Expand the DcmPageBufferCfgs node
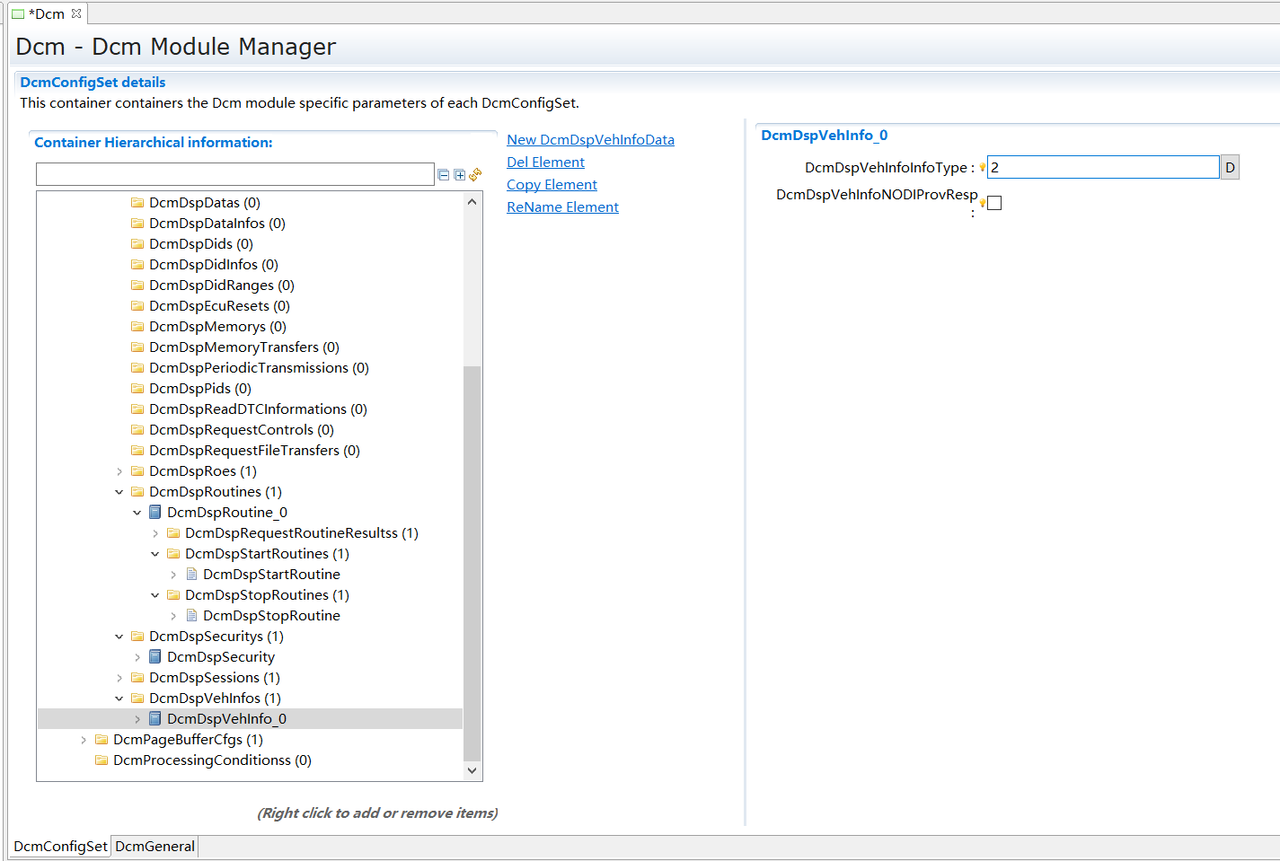The height and width of the screenshot is (861, 1280). [84, 740]
